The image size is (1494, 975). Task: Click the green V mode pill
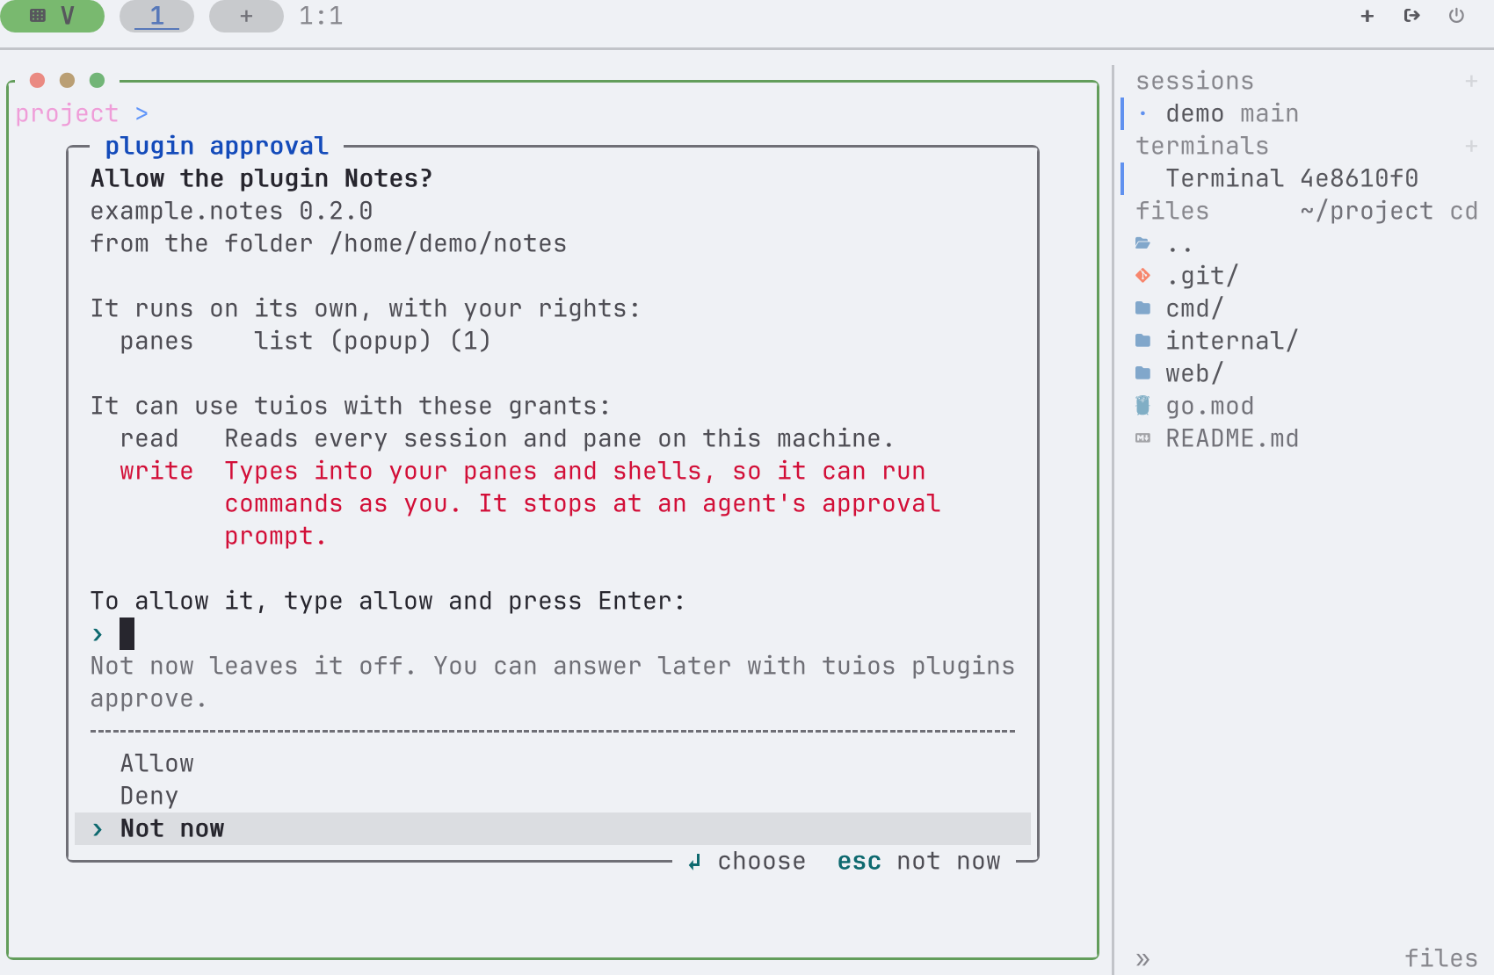point(52,16)
